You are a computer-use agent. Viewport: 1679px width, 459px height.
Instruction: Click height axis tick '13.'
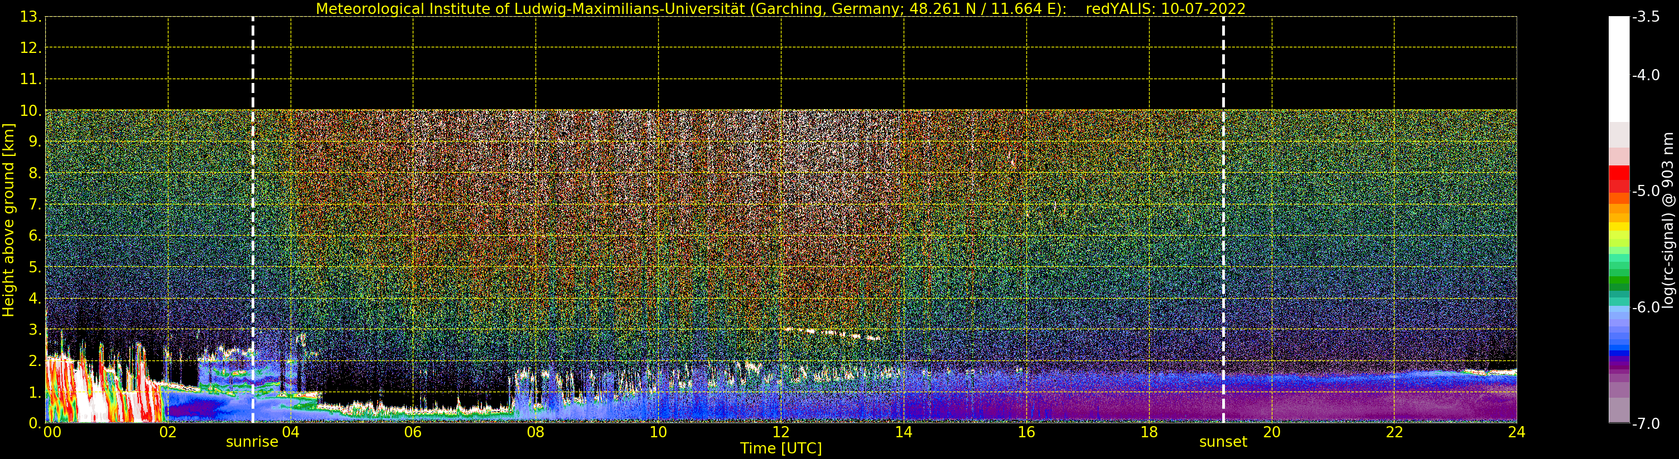[31, 17]
